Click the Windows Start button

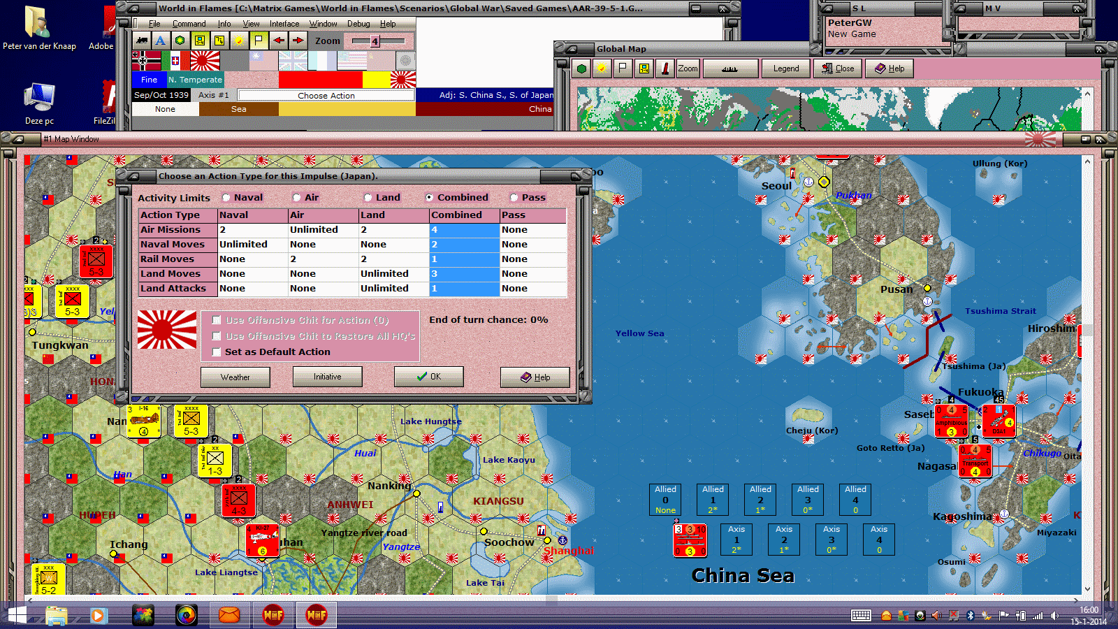pyautogui.click(x=17, y=615)
